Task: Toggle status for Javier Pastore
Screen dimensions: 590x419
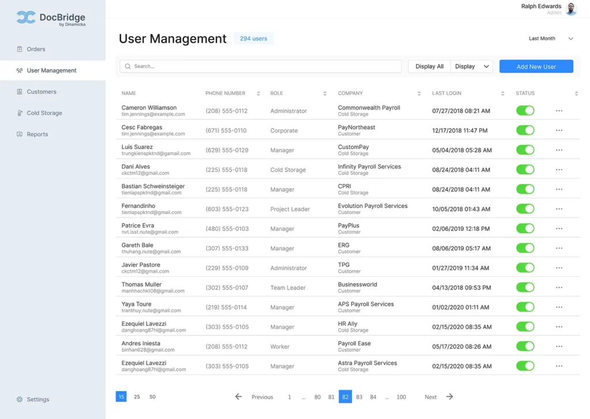Action: (x=525, y=268)
